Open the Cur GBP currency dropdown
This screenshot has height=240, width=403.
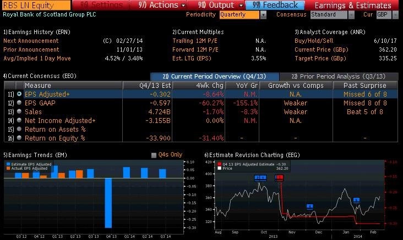384,15
